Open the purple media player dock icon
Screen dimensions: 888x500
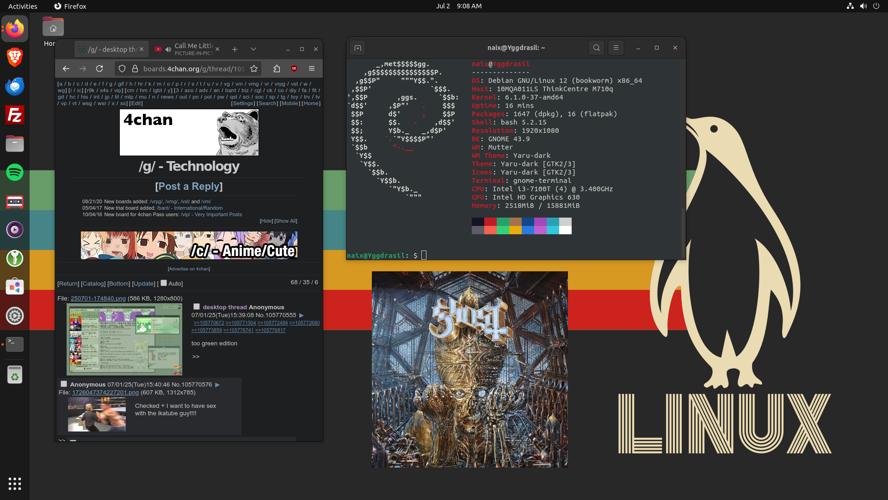15,230
